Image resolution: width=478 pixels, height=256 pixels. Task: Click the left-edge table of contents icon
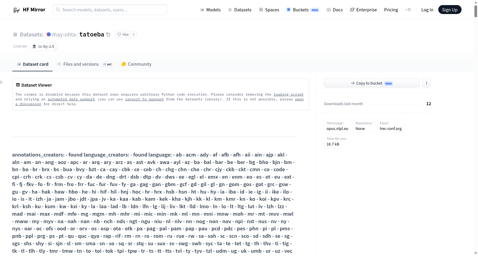point(1,82)
